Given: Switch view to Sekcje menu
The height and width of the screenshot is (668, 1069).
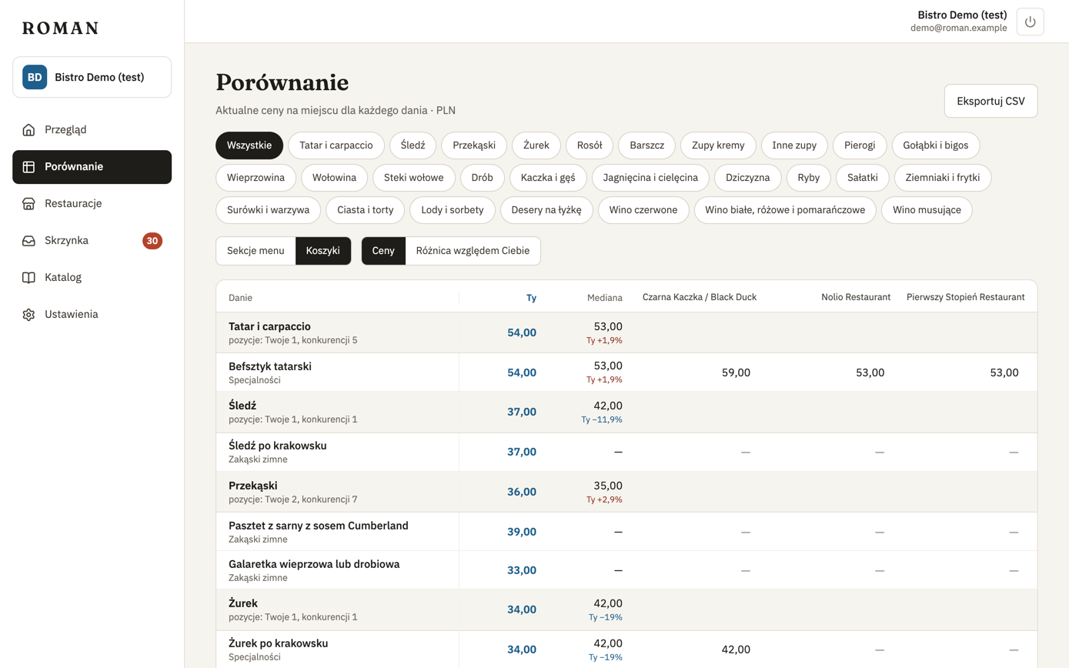Looking at the screenshot, I should [x=256, y=251].
